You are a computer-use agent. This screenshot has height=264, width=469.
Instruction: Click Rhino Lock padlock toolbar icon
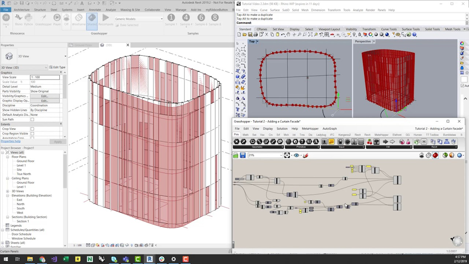point(360,35)
